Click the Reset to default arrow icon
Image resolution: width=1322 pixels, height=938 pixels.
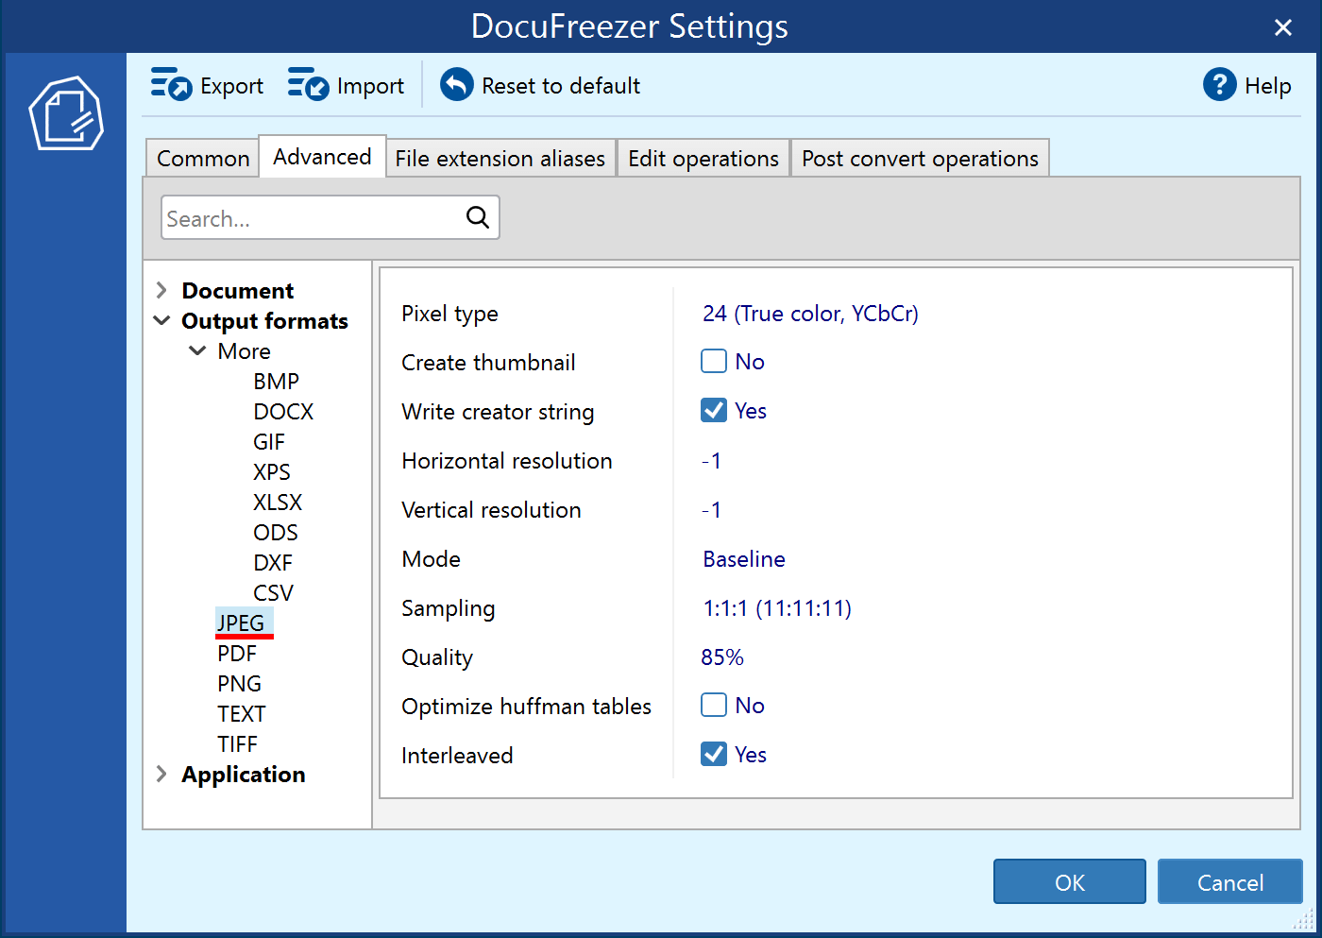coord(456,84)
